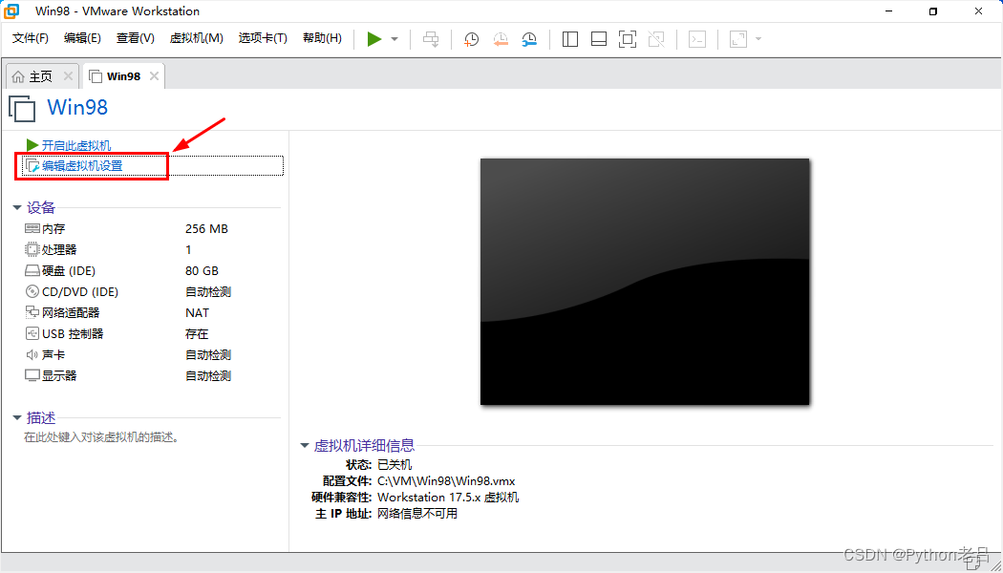
Task: Click the green Power On toolbar button
Action: (x=374, y=39)
